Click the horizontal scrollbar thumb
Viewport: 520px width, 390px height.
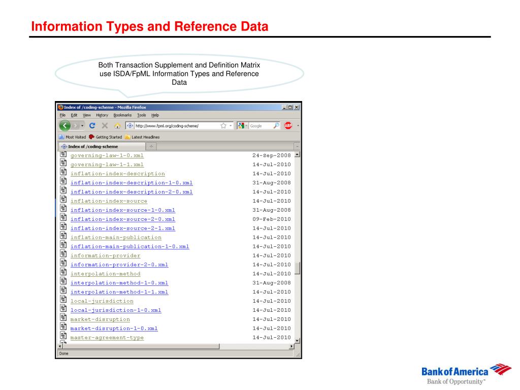tap(141, 346)
